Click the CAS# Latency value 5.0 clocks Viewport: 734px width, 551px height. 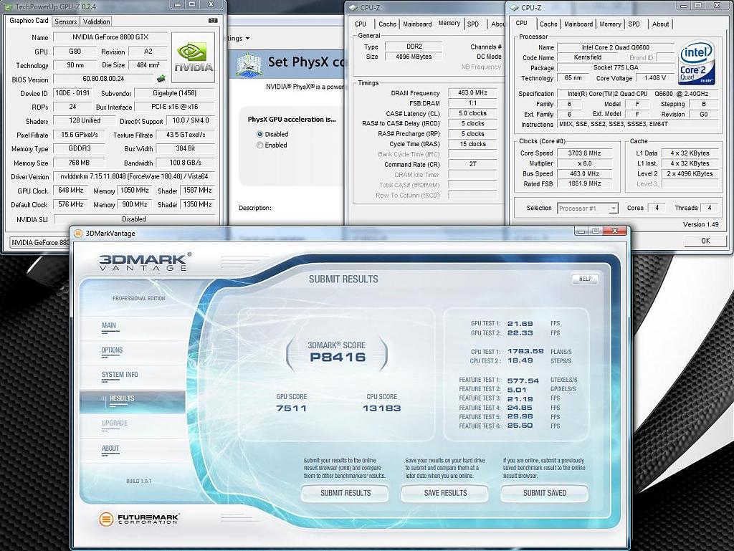472,114
